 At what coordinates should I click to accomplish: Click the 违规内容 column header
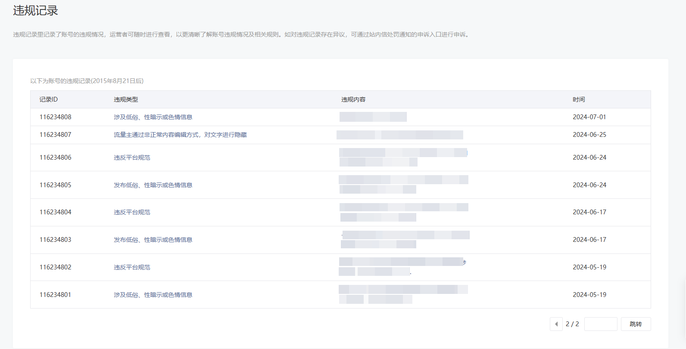point(353,99)
